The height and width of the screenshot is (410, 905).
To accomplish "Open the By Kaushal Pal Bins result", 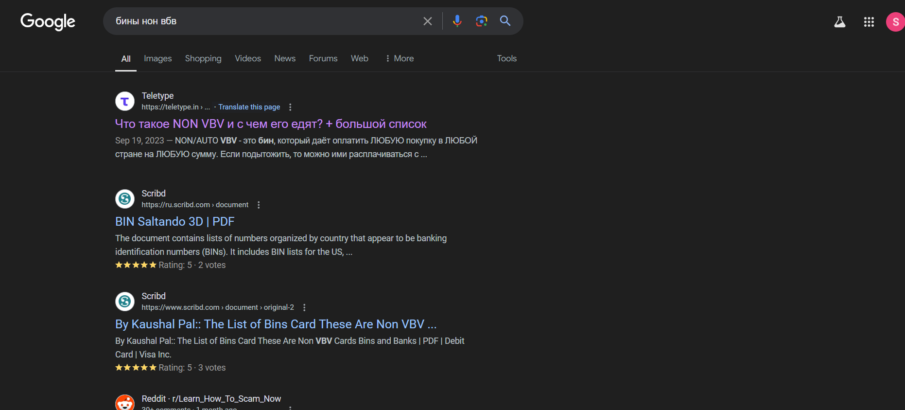I will [x=276, y=324].
